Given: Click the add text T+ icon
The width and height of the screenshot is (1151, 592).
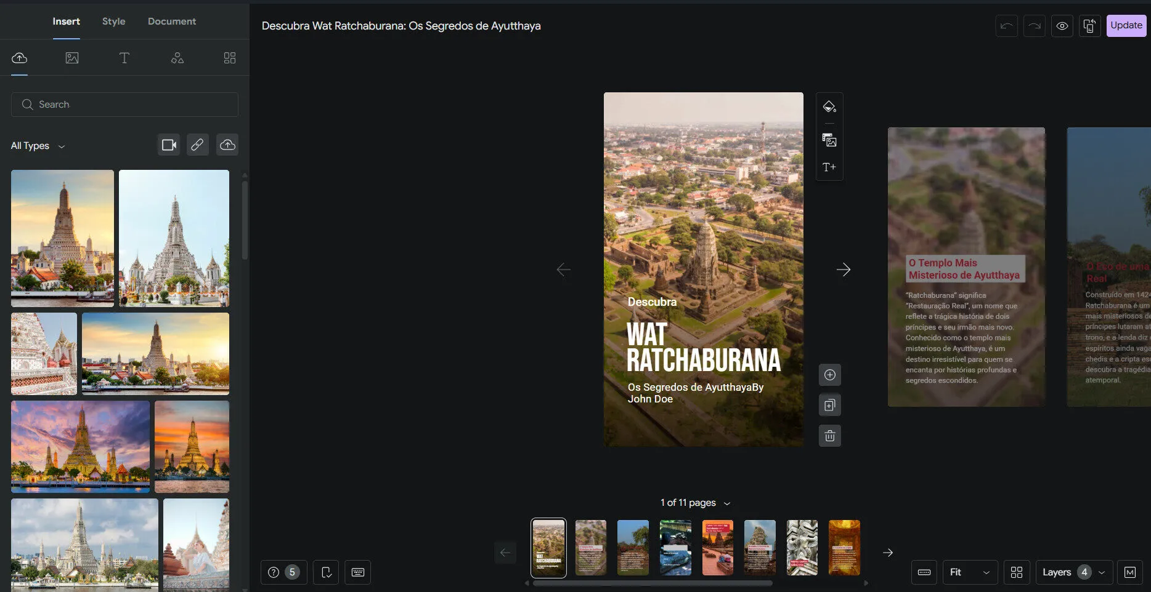Looking at the screenshot, I should [829, 167].
